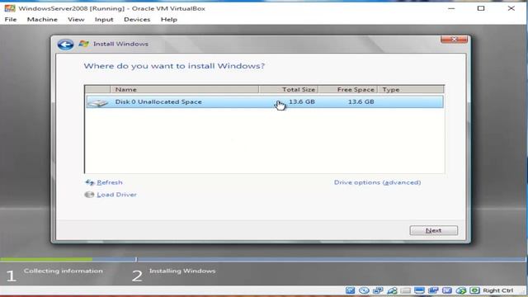The image size is (528, 297).
Task: Open Drive options (advanced)
Action: [378, 182]
